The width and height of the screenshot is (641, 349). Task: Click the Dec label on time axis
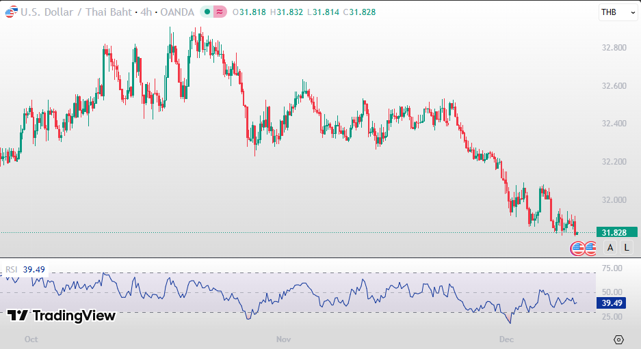coord(506,339)
